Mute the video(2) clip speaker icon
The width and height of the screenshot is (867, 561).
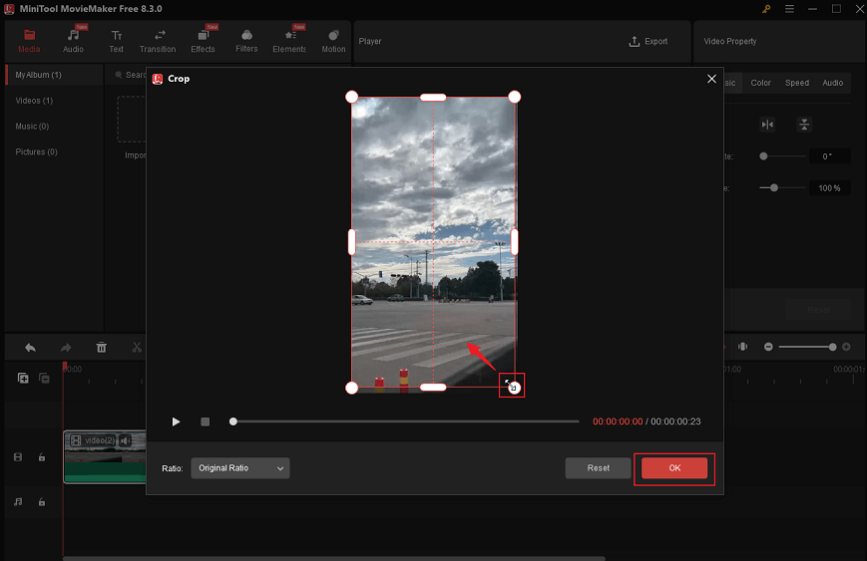pos(126,440)
